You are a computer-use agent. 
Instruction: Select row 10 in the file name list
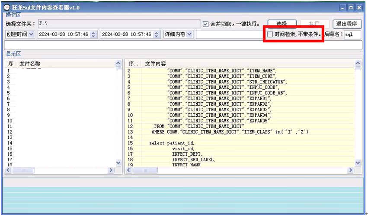(60, 121)
